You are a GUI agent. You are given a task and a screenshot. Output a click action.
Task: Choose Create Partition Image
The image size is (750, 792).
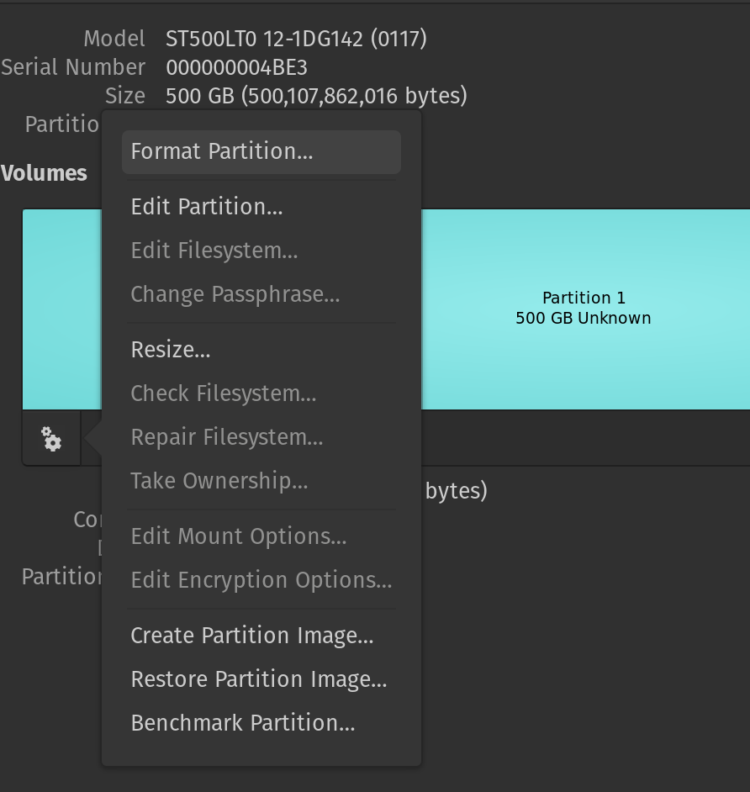point(252,636)
